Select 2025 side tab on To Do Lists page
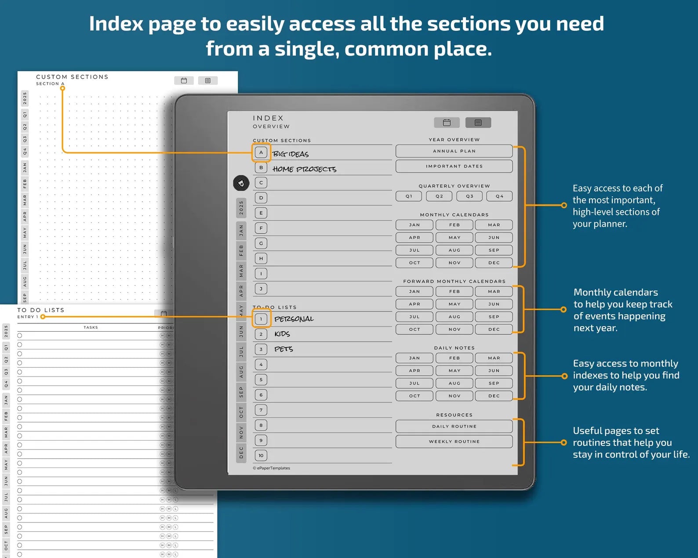 tap(6, 332)
